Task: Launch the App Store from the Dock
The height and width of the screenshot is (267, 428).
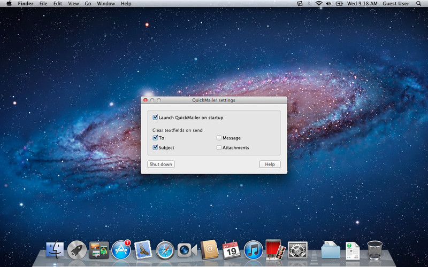Action: [x=121, y=250]
